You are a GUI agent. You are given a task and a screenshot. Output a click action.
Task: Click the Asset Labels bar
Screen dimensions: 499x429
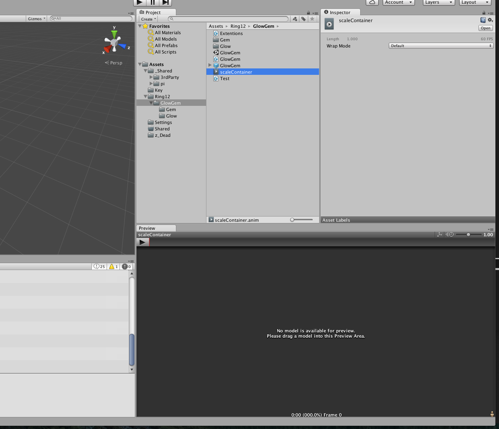408,220
